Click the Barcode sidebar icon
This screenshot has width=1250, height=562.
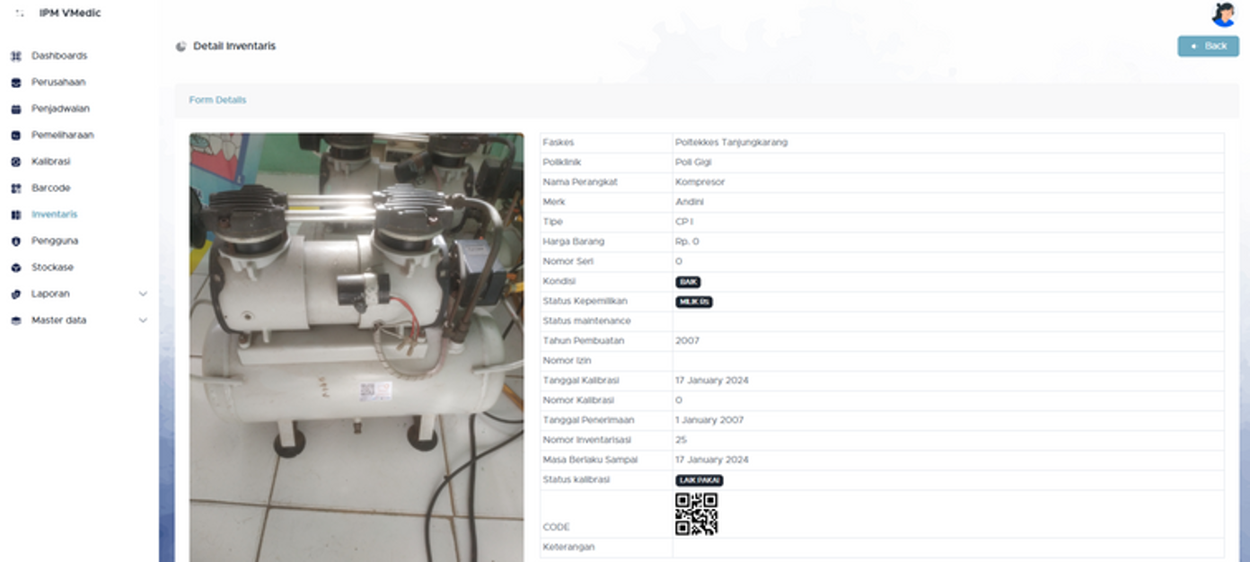[15, 189]
